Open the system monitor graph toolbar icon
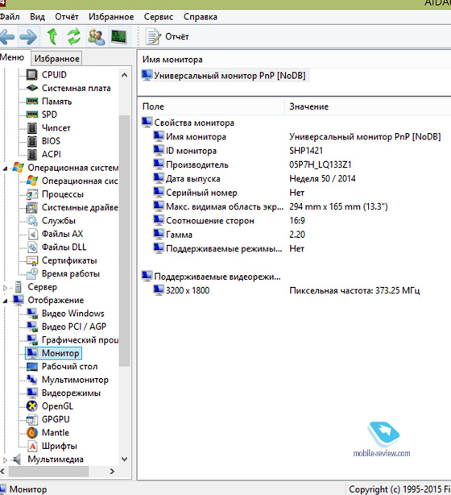The image size is (451, 495). 119,37
